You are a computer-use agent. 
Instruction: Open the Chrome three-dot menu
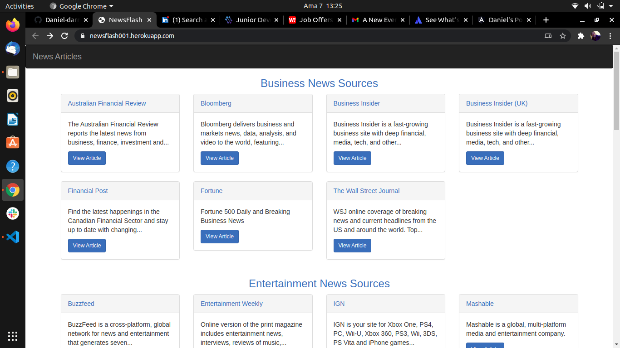610,36
